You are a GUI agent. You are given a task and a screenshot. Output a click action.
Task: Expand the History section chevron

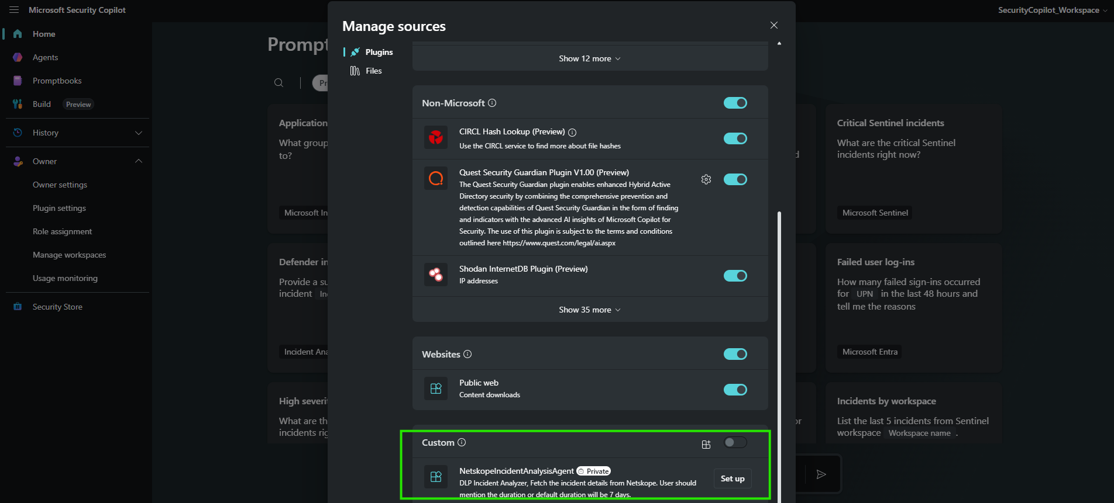139,133
